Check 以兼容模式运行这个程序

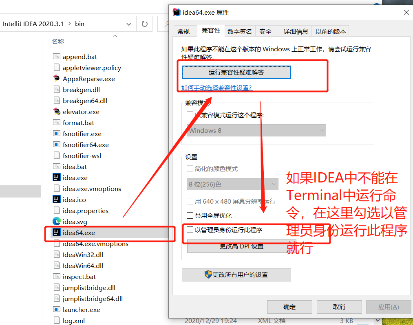click(x=190, y=115)
